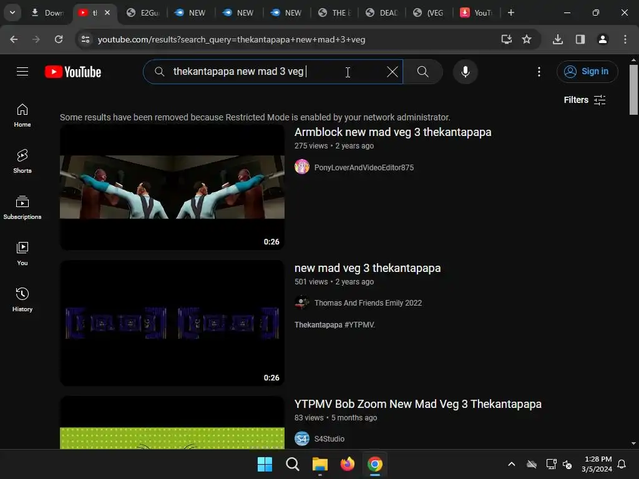
Task: Click Chrome icon in taskbar
Action: pos(374,464)
